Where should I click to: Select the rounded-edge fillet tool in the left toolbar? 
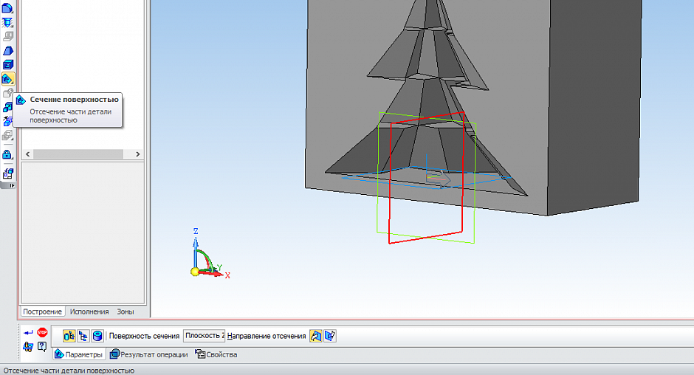tap(7, 8)
